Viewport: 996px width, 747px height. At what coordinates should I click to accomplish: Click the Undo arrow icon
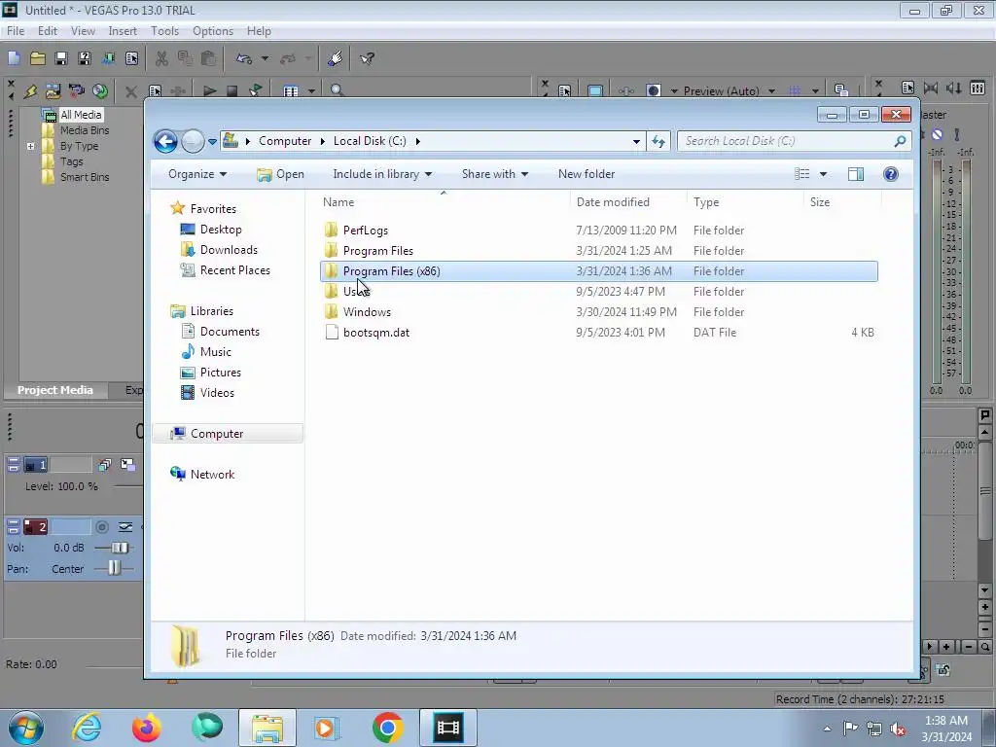(244, 58)
